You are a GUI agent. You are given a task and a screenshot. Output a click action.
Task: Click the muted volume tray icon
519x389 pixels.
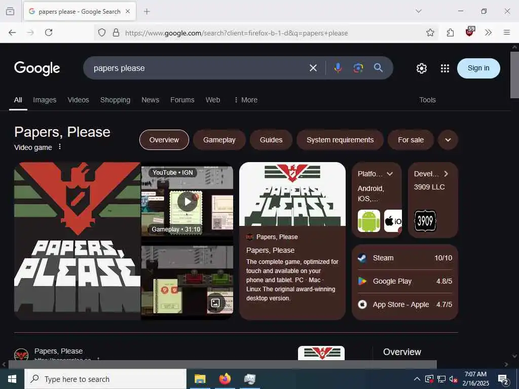453,379
